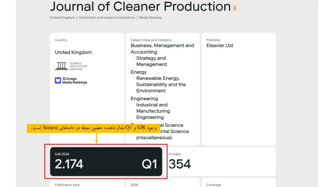Image resolution: width=334 pixels, height=187 pixels.
Task: Open Universities and research institutions link
Action: click(107, 18)
